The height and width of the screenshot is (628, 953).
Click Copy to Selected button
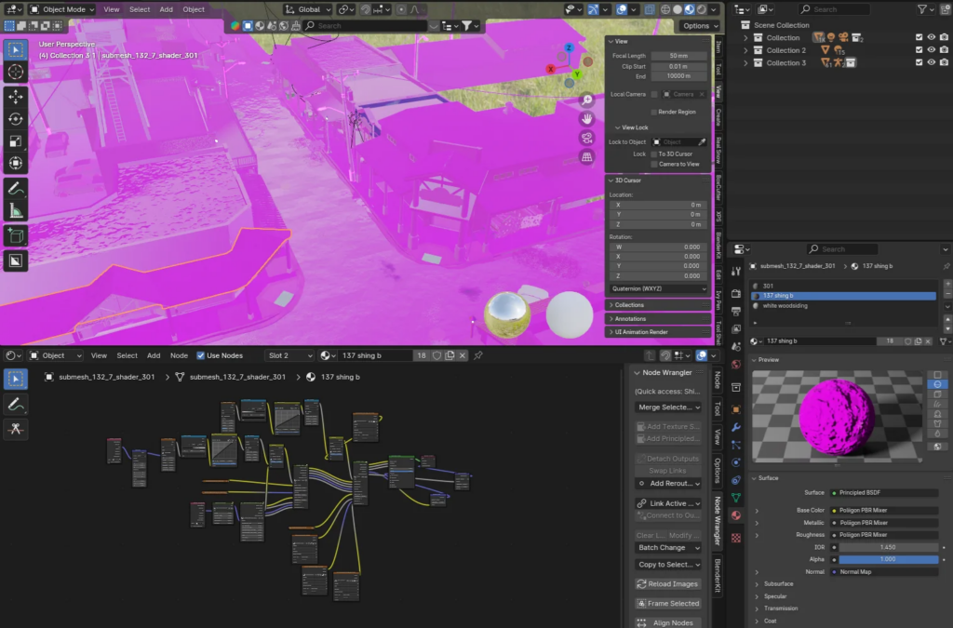point(668,564)
